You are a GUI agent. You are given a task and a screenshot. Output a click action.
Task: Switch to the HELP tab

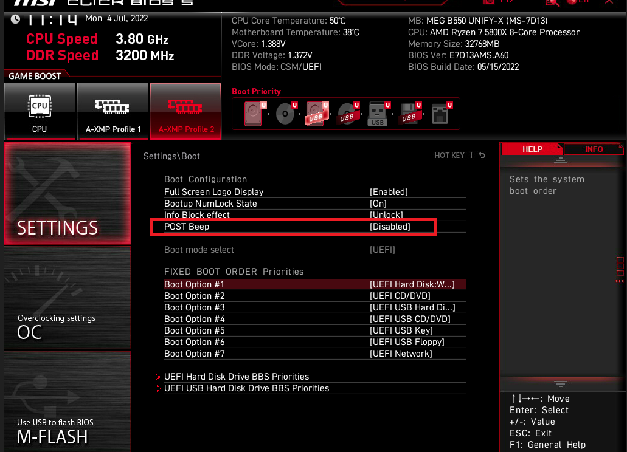pos(532,149)
